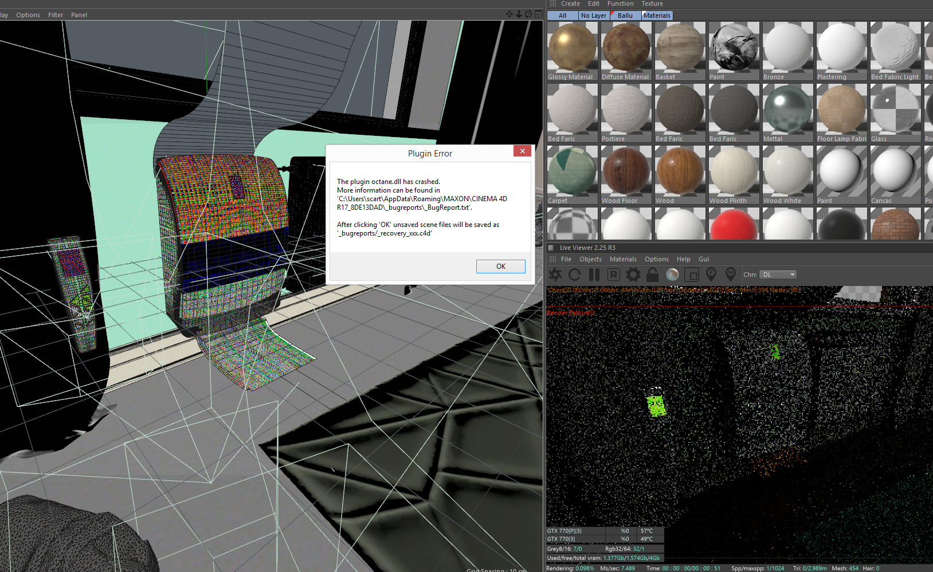Viewport: 933px width, 572px height.
Task: Open material manager Texture menu
Action: point(652,3)
